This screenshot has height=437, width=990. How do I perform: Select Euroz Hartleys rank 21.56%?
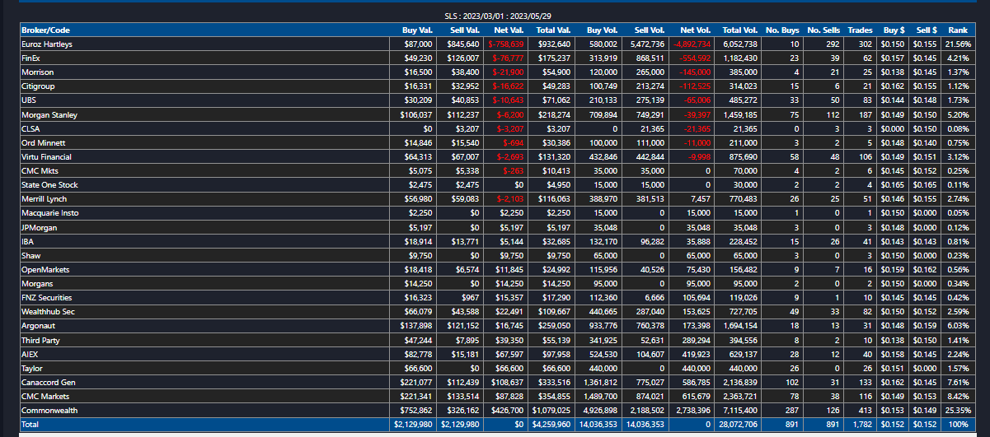[958, 44]
